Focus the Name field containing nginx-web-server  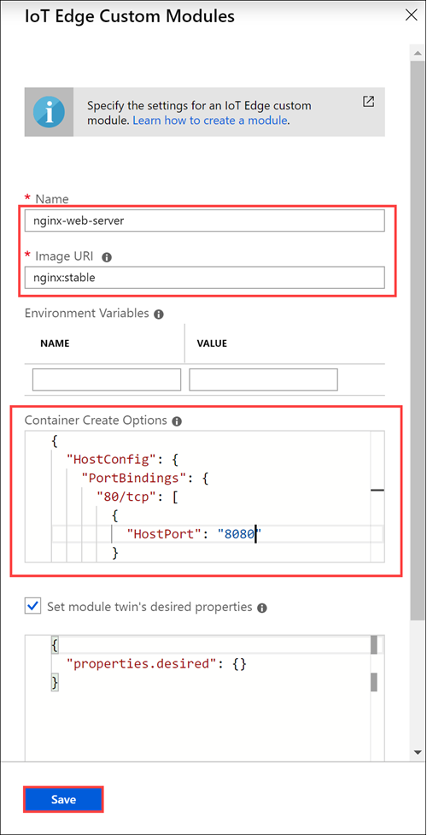click(x=204, y=221)
